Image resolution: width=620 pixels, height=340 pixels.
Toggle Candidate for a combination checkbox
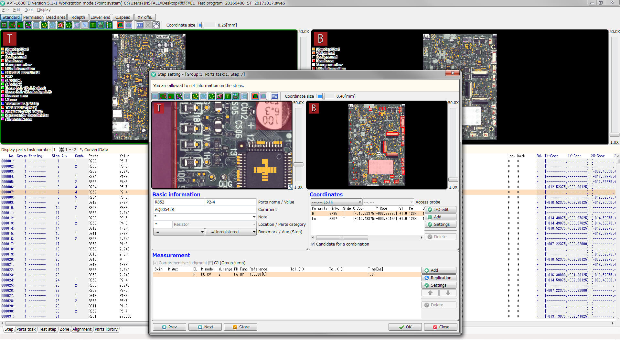coord(313,244)
